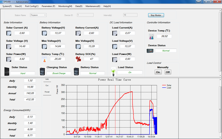Switch the chart to the Volt. tab
The width and height of the screenshot is (222, 139).
tap(47, 79)
